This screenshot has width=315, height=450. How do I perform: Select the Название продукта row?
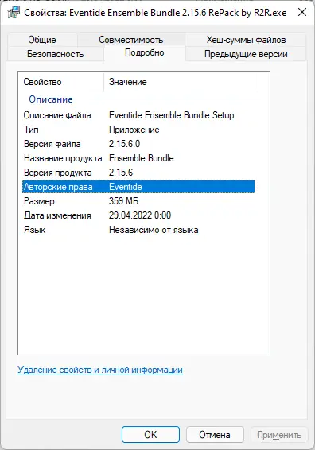138,158
